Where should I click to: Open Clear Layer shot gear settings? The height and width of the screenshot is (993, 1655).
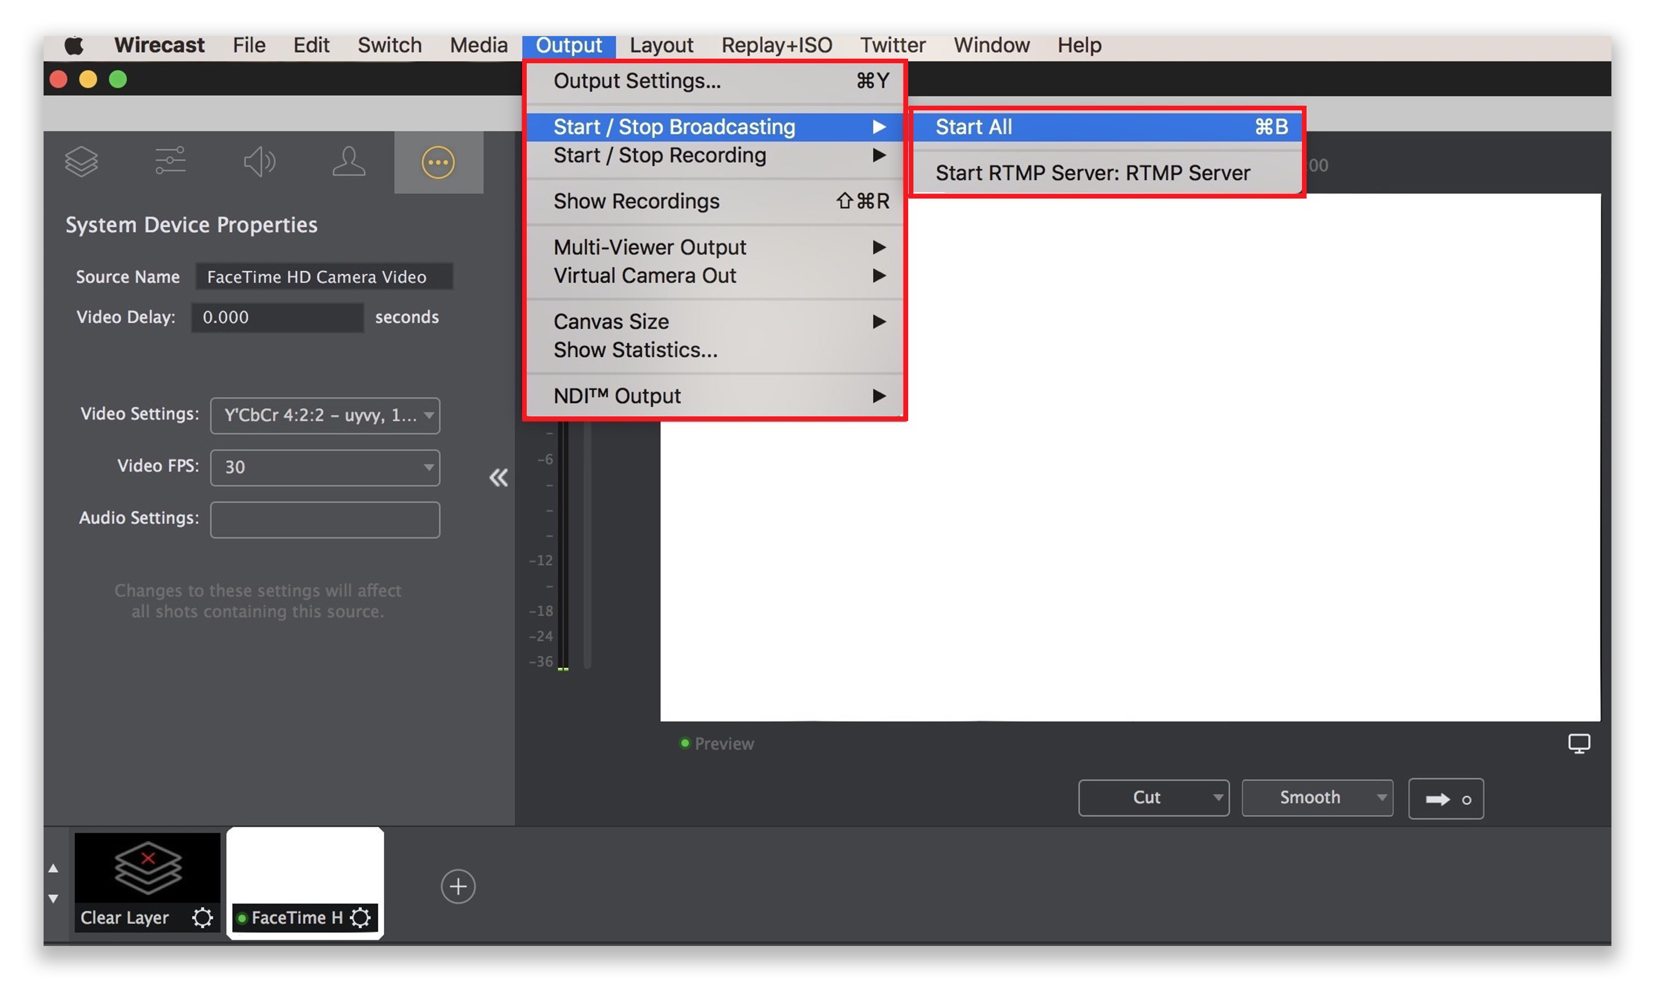202,917
